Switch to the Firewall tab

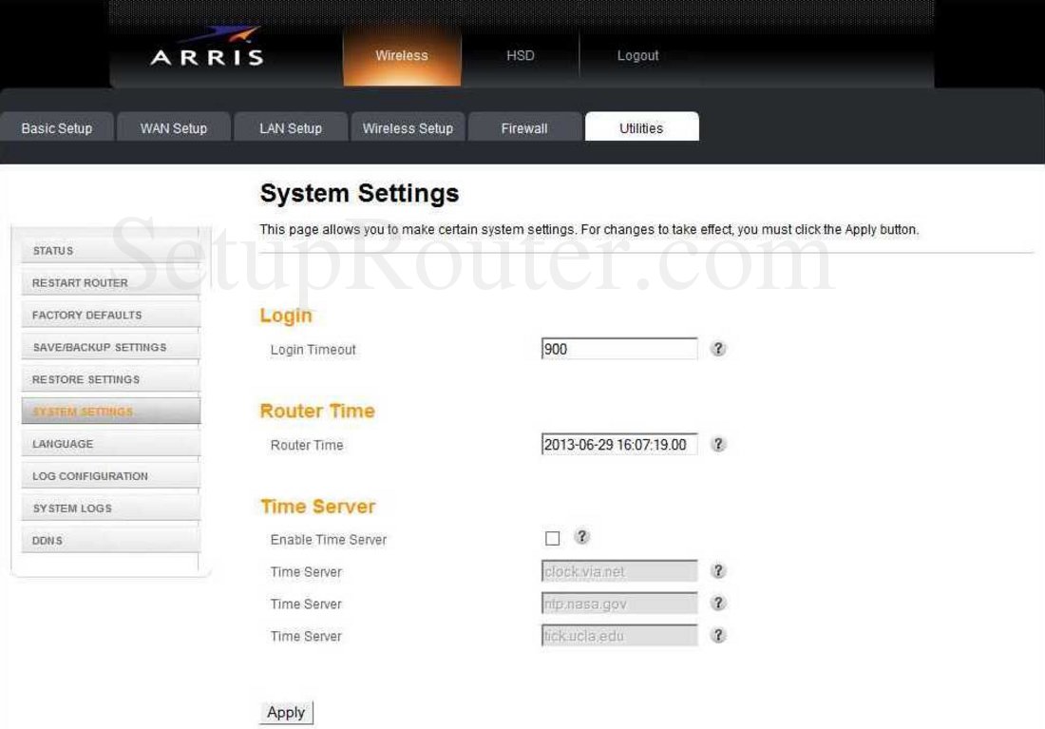pyautogui.click(x=523, y=127)
